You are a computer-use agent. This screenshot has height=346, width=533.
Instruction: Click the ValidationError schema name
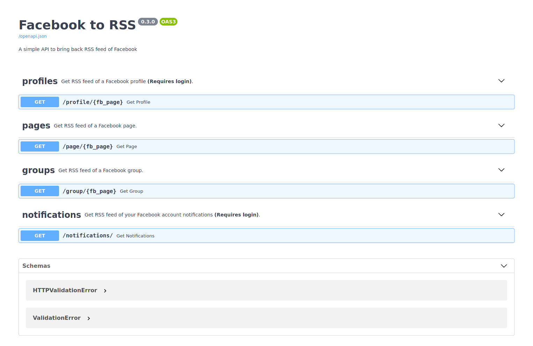click(x=57, y=318)
